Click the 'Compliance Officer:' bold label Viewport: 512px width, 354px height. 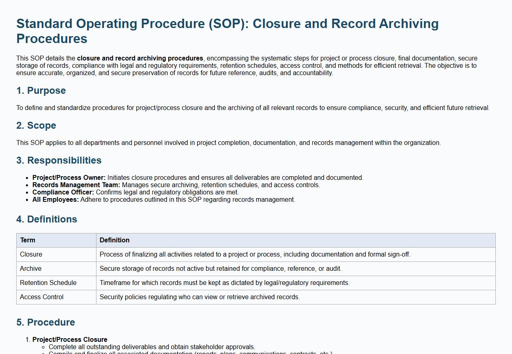coord(63,192)
